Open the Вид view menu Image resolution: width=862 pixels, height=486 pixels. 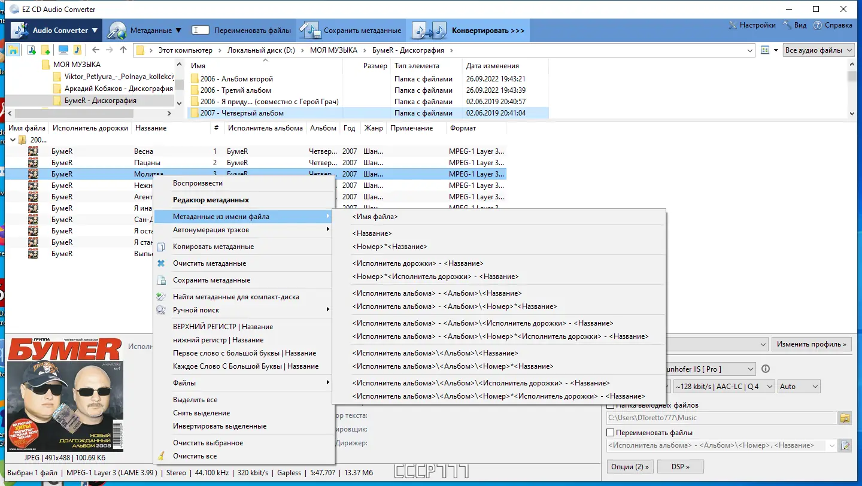point(794,25)
